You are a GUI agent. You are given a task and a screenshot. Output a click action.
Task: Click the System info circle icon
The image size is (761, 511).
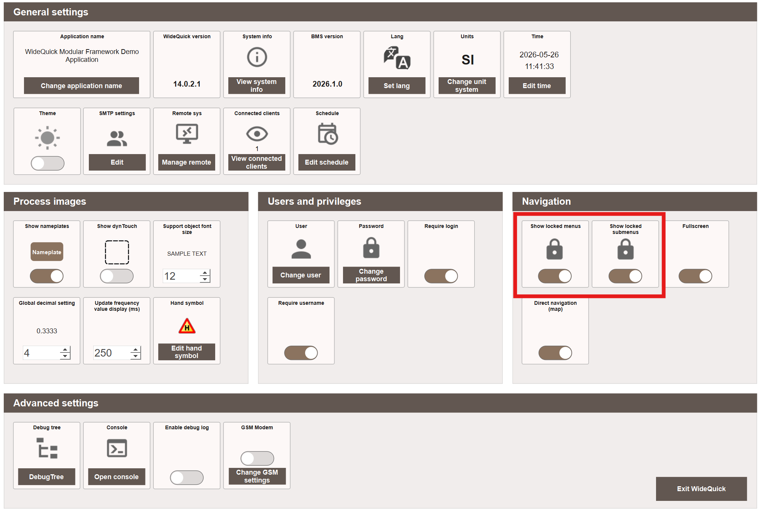[x=257, y=57]
